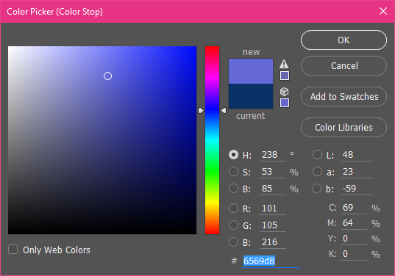
Task: Select the B blue radio button next to 216
Action: tap(233, 241)
